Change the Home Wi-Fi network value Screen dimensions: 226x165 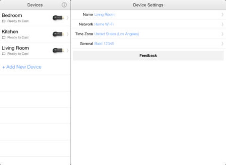point(104,24)
